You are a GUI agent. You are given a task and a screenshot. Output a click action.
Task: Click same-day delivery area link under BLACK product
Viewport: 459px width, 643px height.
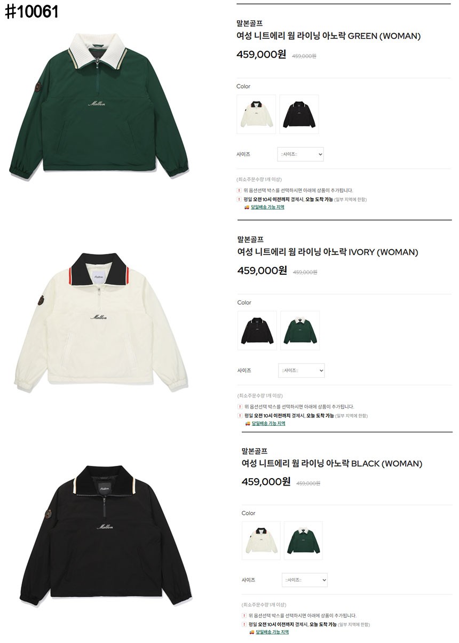point(272,632)
